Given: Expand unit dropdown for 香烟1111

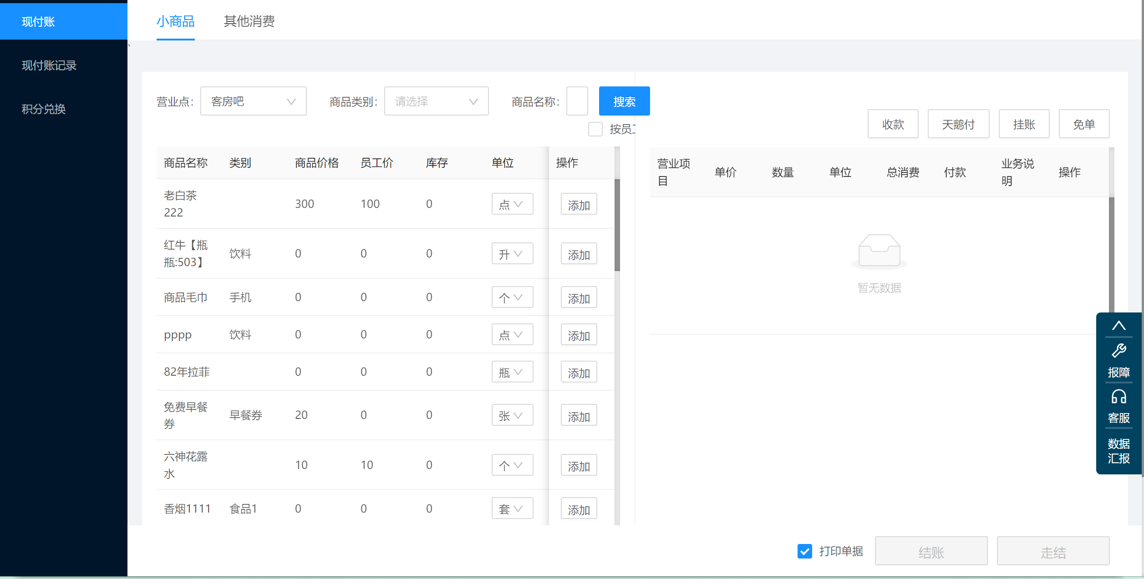Looking at the screenshot, I should (512, 508).
